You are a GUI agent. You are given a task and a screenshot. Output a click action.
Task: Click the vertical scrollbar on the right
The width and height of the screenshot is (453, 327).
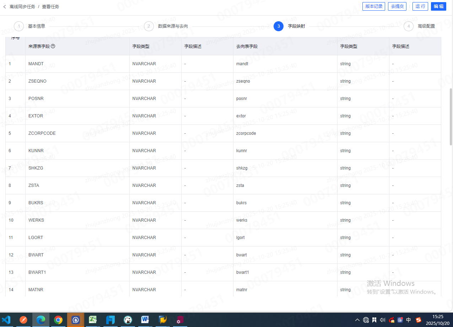(x=451, y=117)
